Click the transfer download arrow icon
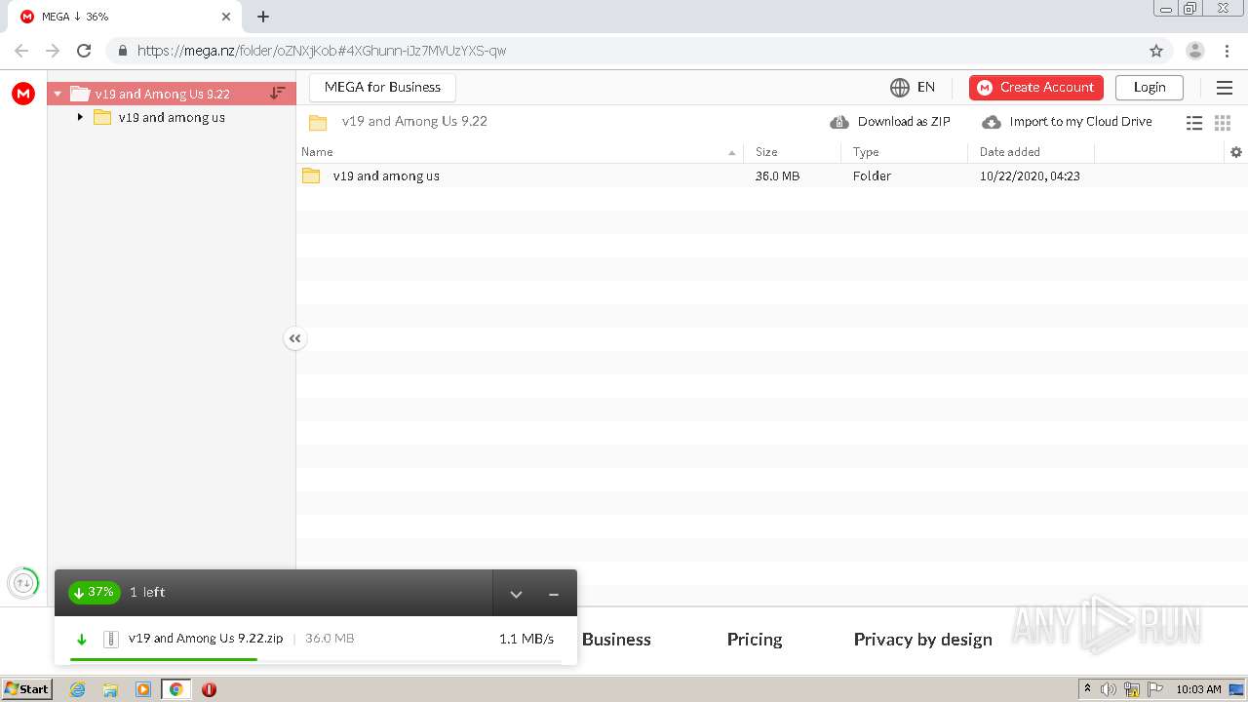 click(82, 640)
